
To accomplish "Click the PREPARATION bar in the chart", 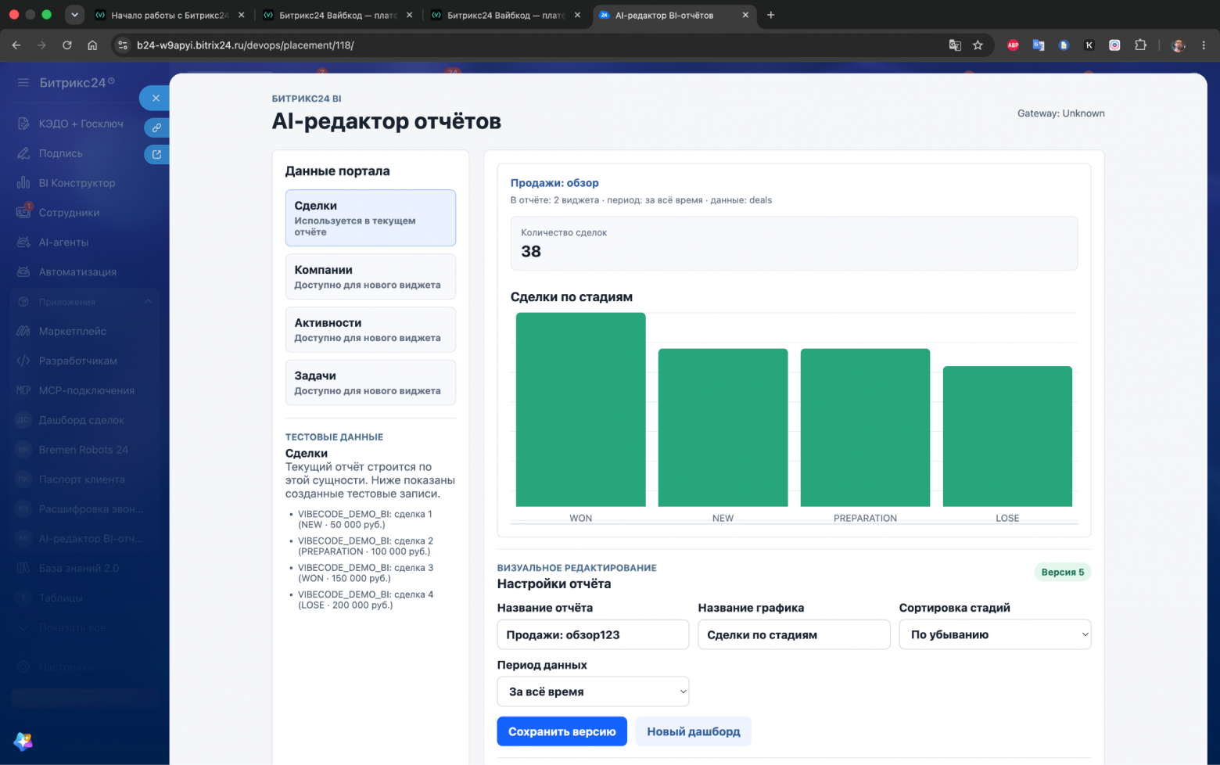I will pos(866,428).
